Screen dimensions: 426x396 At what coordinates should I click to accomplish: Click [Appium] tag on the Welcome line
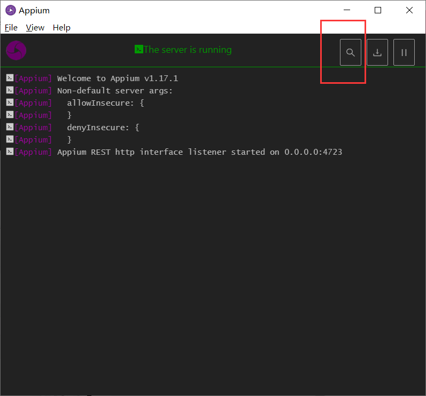point(33,78)
